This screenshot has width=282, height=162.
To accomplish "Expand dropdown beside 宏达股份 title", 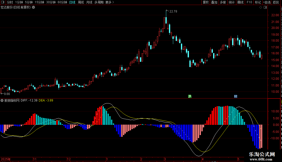I will (33, 7).
